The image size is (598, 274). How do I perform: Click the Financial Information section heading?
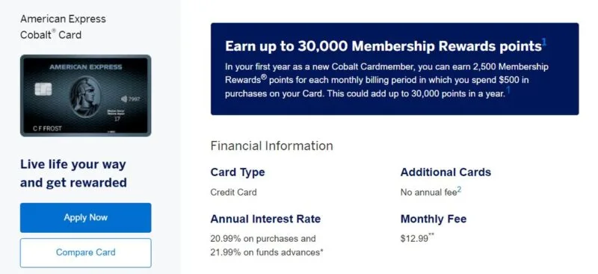(x=271, y=146)
